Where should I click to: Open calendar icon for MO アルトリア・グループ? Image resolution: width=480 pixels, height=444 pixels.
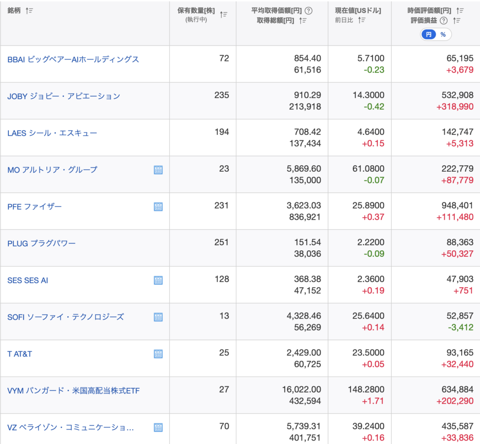tap(158, 170)
